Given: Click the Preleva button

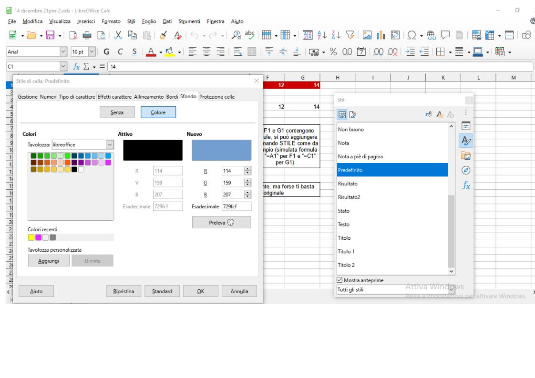Looking at the screenshot, I should (x=221, y=222).
